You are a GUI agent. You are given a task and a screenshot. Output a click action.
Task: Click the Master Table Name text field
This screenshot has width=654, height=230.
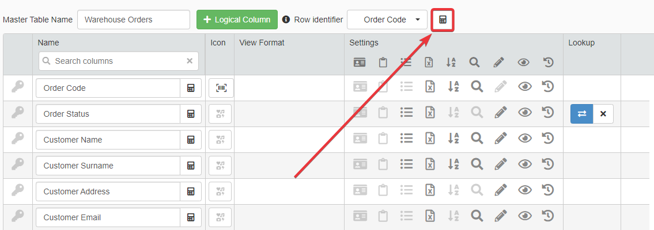[x=133, y=20]
